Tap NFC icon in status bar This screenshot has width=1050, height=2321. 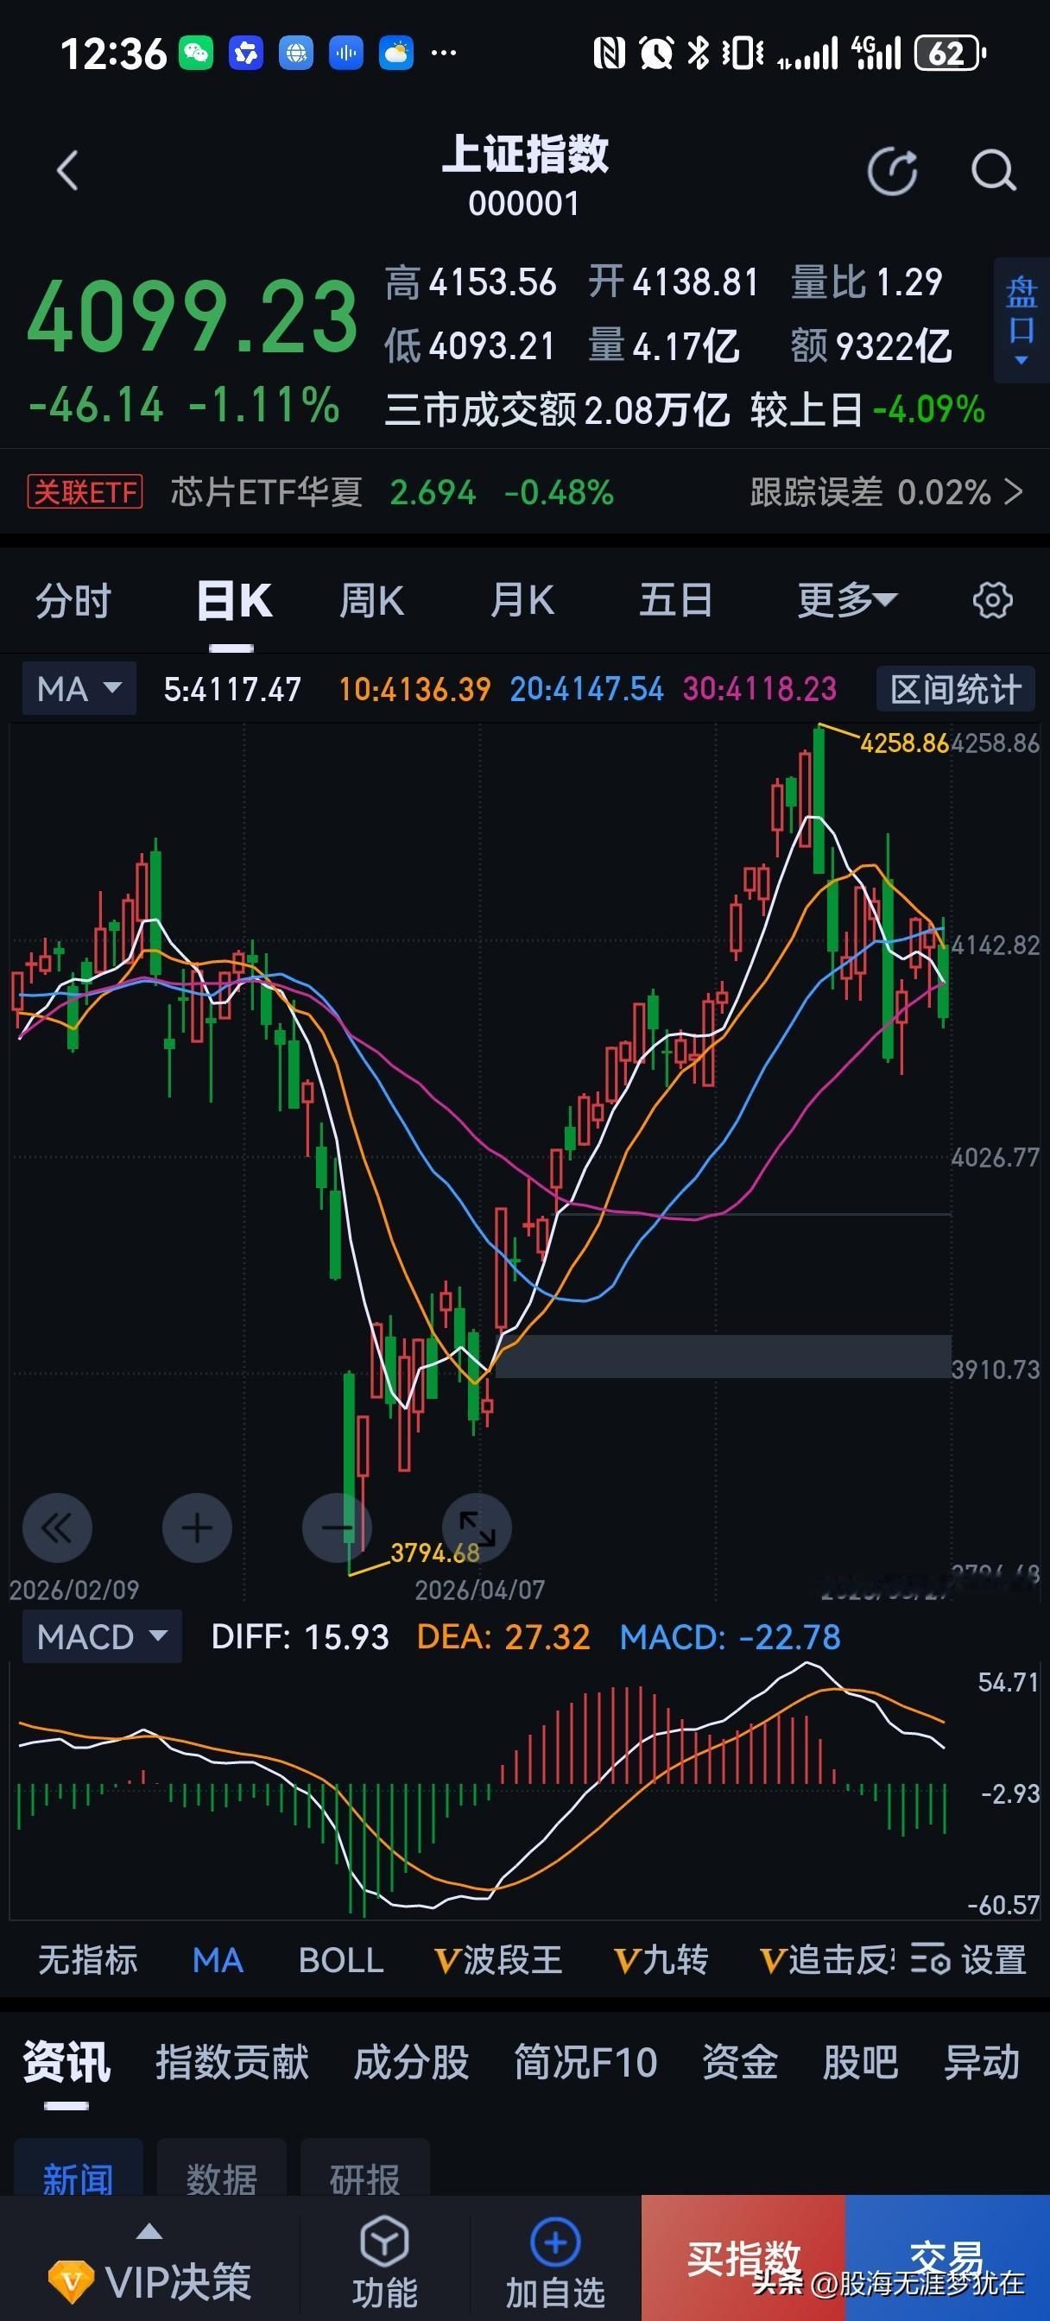click(x=610, y=54)
